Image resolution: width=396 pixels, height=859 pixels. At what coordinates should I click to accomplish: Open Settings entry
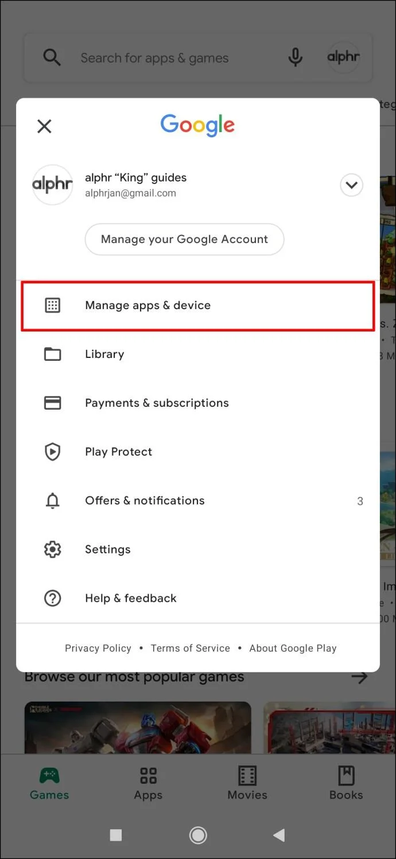click(198, 549)
